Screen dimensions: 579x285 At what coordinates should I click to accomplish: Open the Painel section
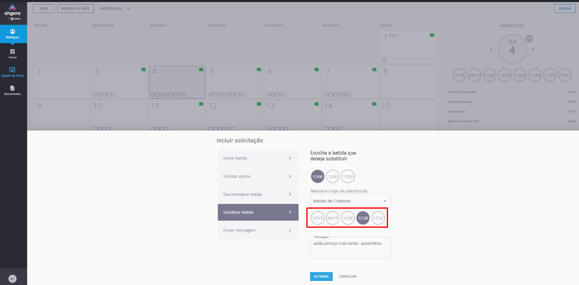pyautogui.click(x=13, y=54)
